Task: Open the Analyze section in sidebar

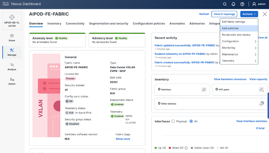Action: click(x=12, y=66)
